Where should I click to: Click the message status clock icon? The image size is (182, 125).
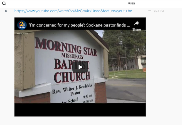tap(6, 11)
